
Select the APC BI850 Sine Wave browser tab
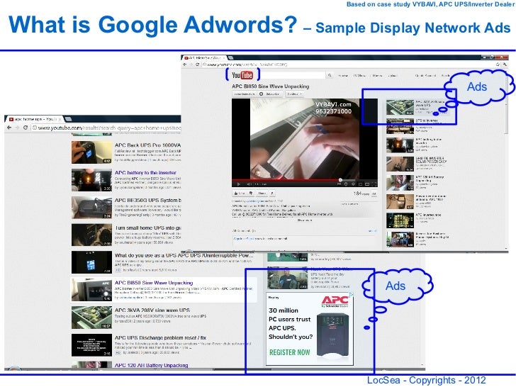click(204, 58)
